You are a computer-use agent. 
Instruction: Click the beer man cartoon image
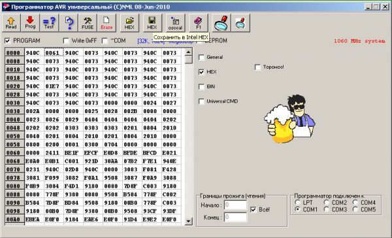(x=289, y=119)
